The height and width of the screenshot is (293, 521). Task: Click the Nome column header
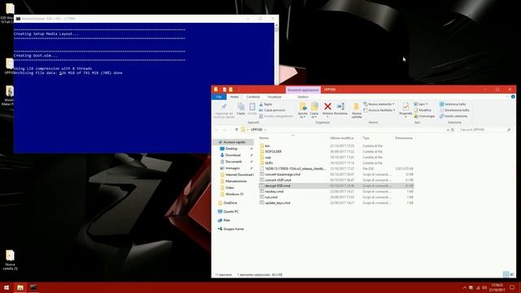click(264, 138)
